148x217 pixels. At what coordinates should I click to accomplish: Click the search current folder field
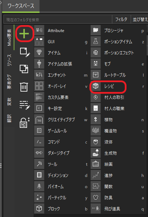tap(58, 20)
